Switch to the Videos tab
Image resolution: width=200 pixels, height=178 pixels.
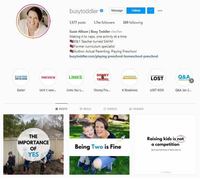click(110, 109)
